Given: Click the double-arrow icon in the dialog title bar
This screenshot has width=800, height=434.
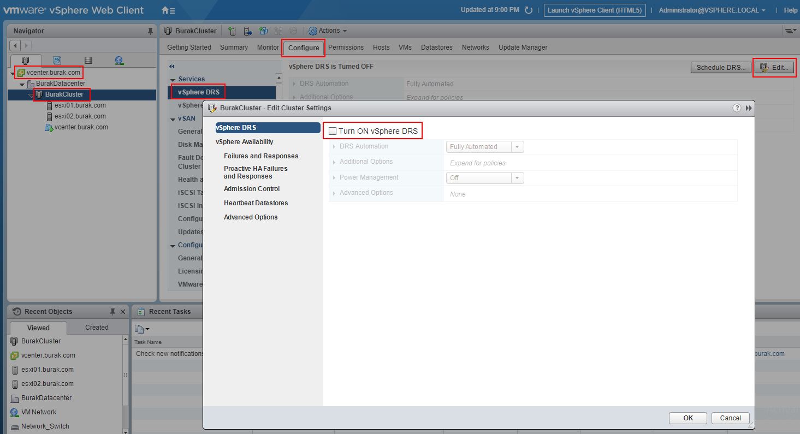Looking at the screenshot, I should pyautogui.click(x=749, y=108).
